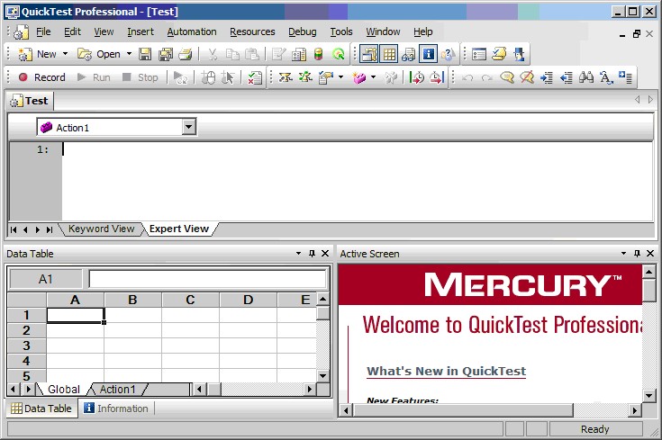The image size is (662, 440).
Task: Close the Data Table panel
Action: (325, 254)
